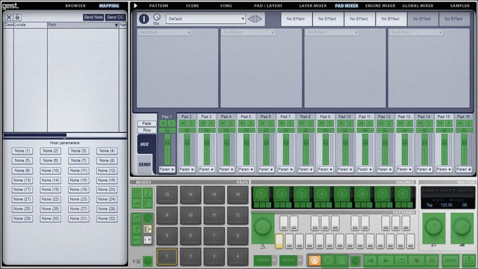
Task: Open the SAMPLER tab
Action: click(460, 6)
